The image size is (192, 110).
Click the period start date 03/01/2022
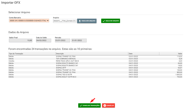[x=62, y=41]
